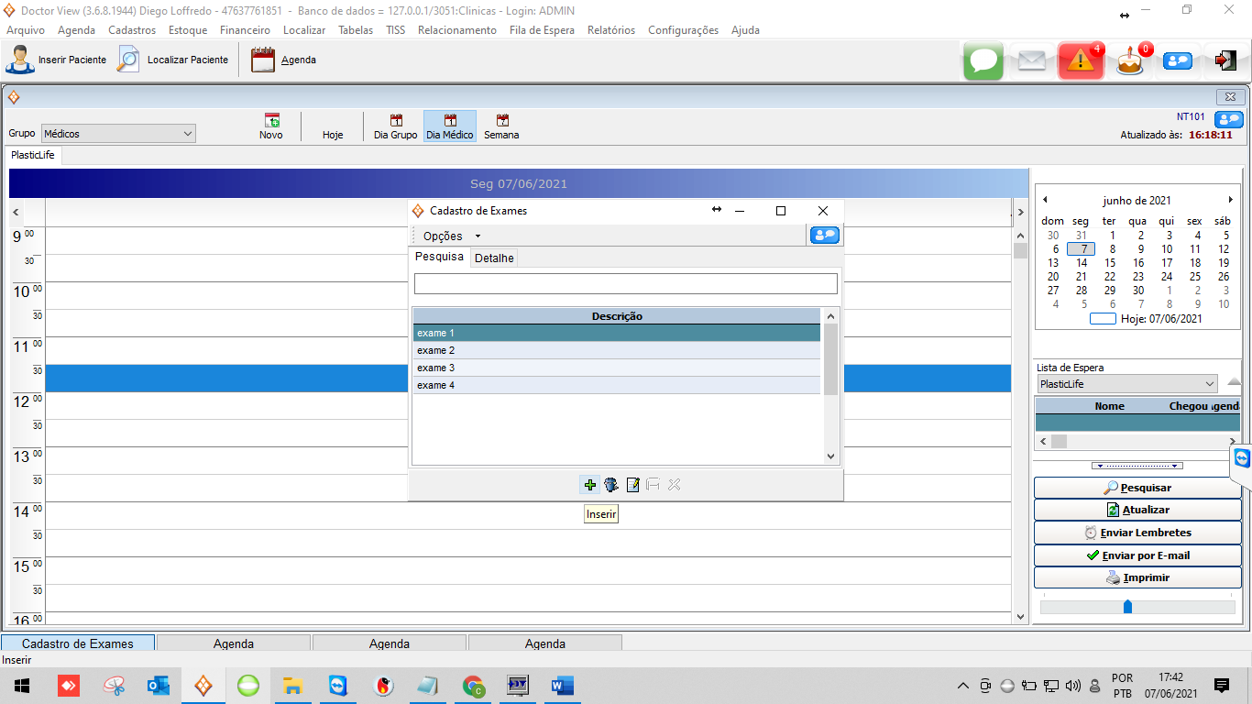Click the exit door logout icon
The image size is (1252, 704).
(x=1225, y=61)
